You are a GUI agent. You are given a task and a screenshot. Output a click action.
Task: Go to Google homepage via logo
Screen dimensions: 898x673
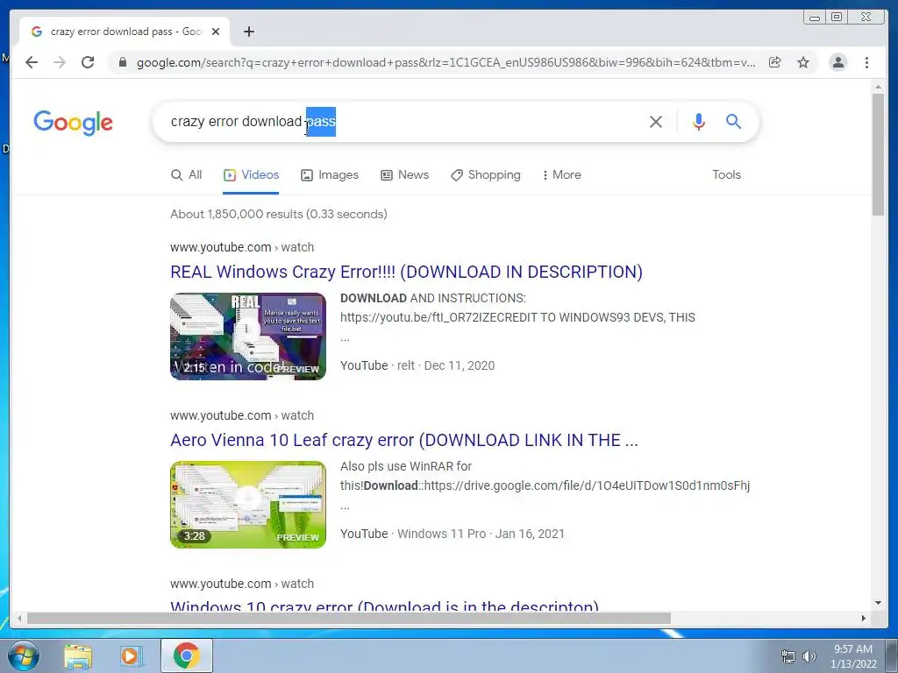click(x=74, y=123)
